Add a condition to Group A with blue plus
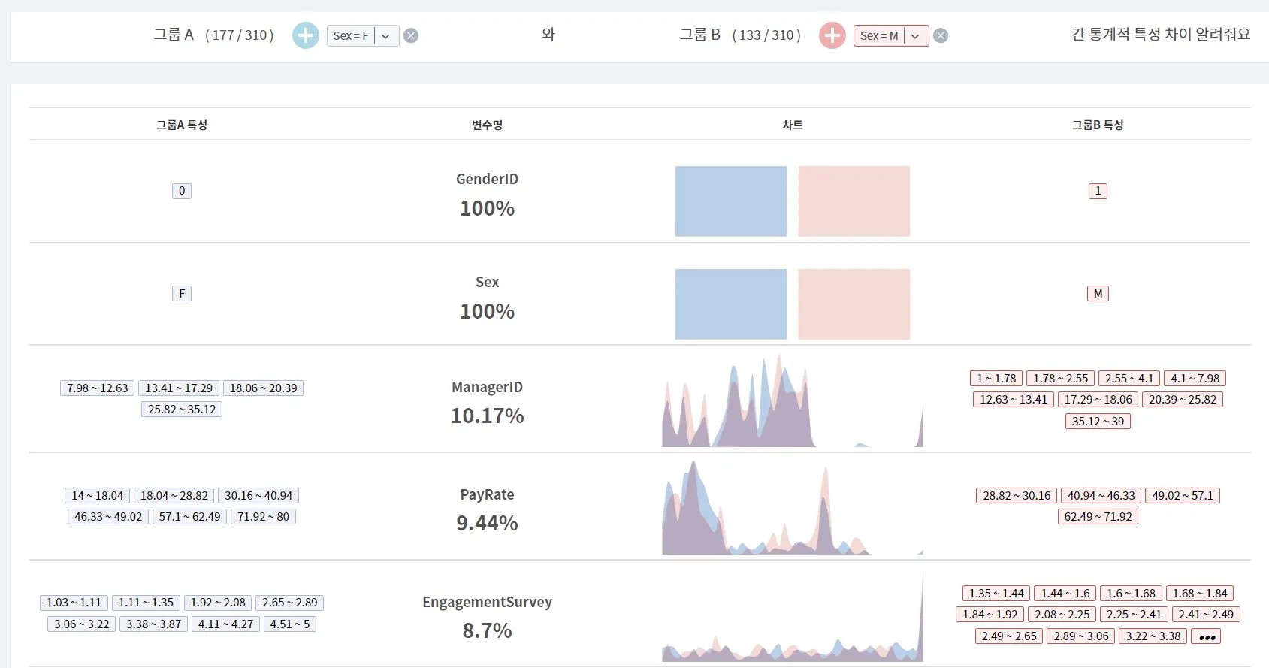1269x668 pixels. click(305, 35)
